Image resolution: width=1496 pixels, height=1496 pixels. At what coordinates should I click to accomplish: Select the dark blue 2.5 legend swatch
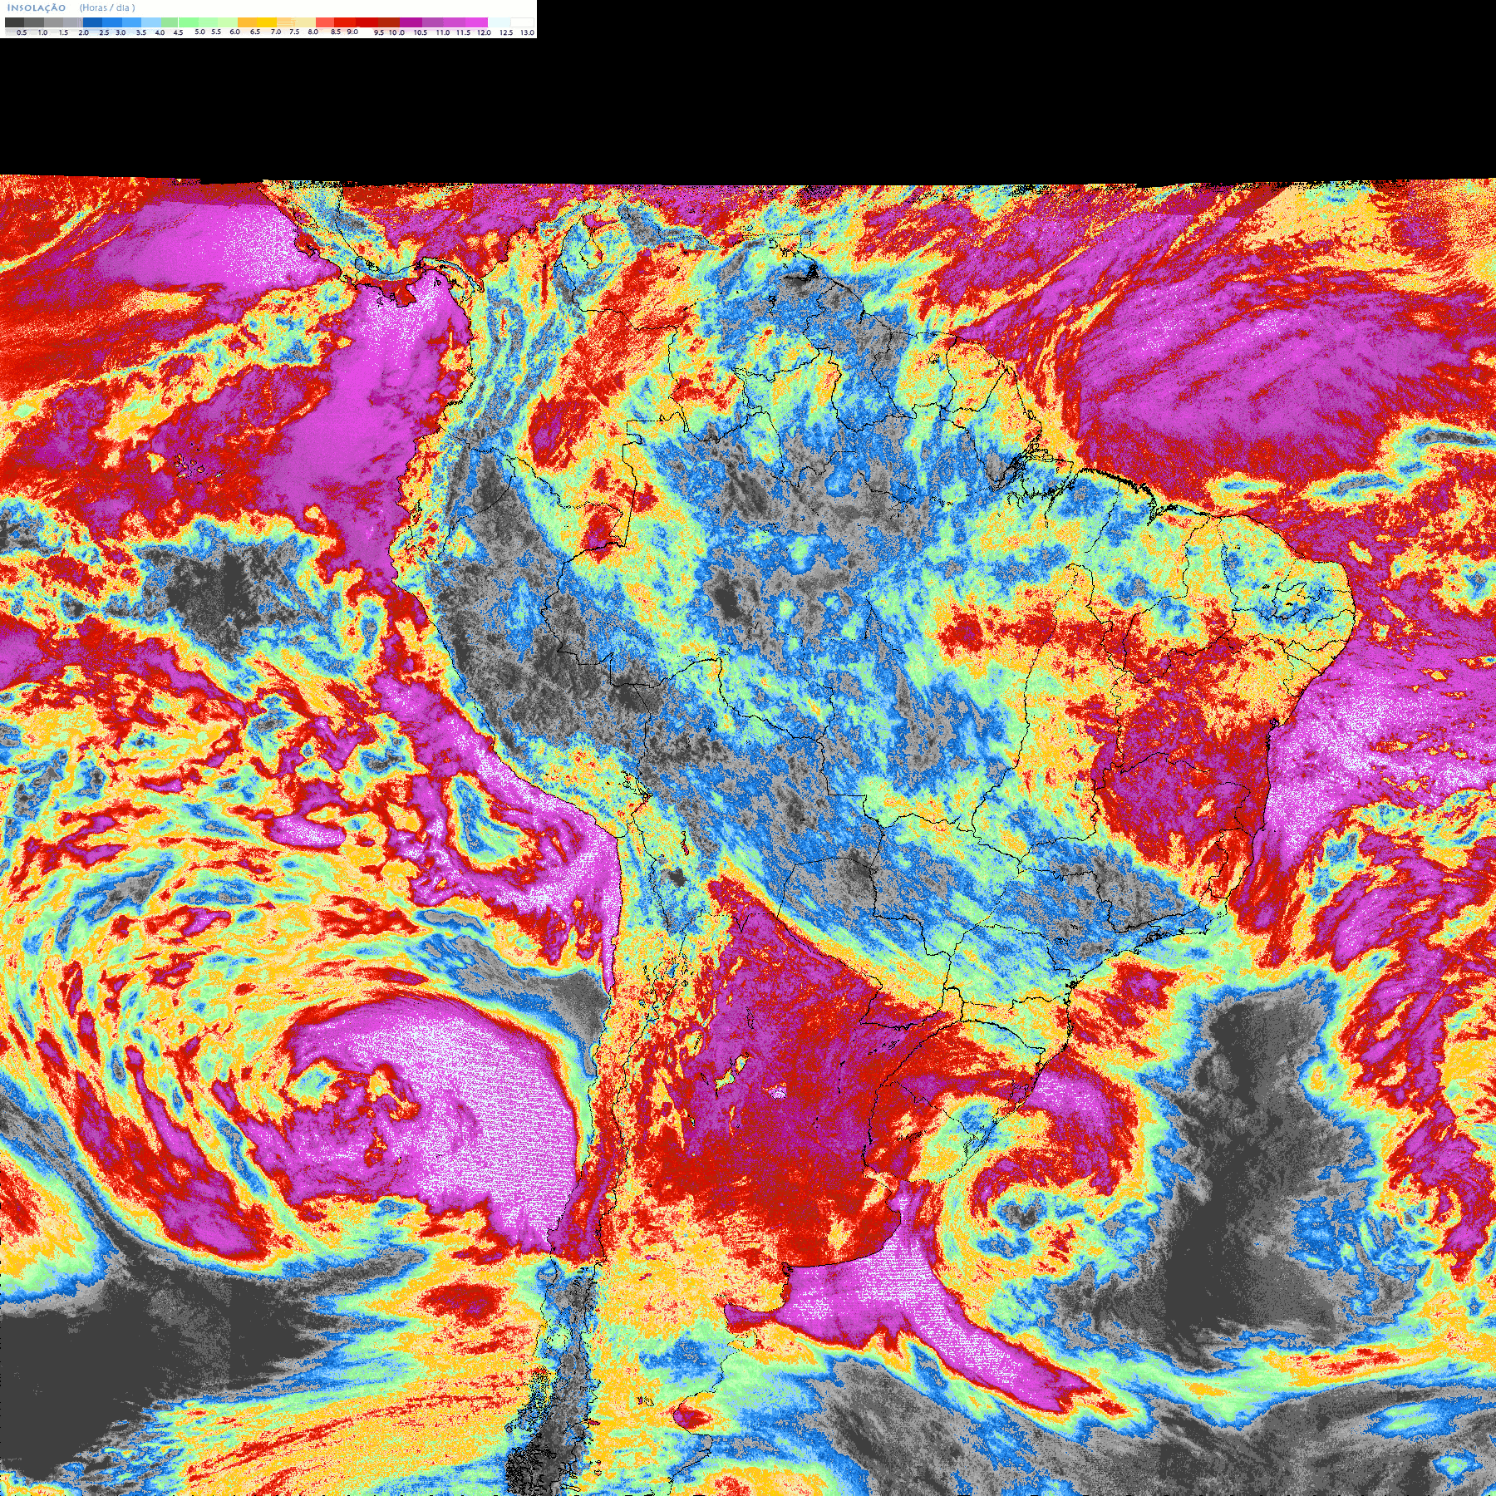point(92,22)
